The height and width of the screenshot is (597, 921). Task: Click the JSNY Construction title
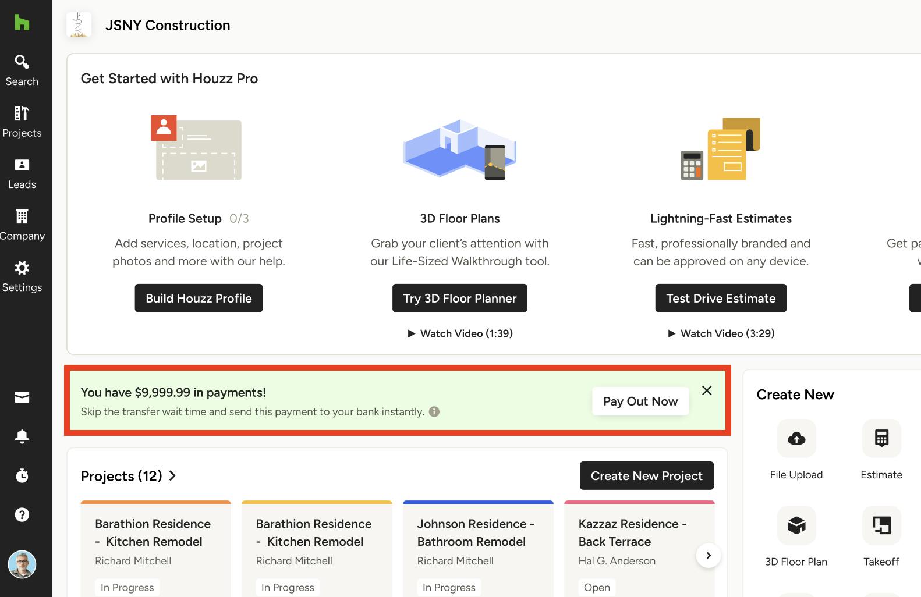(168, 25)
